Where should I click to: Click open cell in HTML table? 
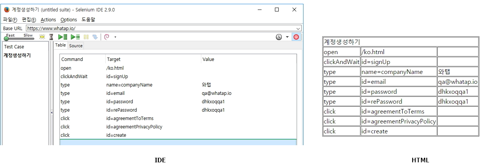(342, 51)
